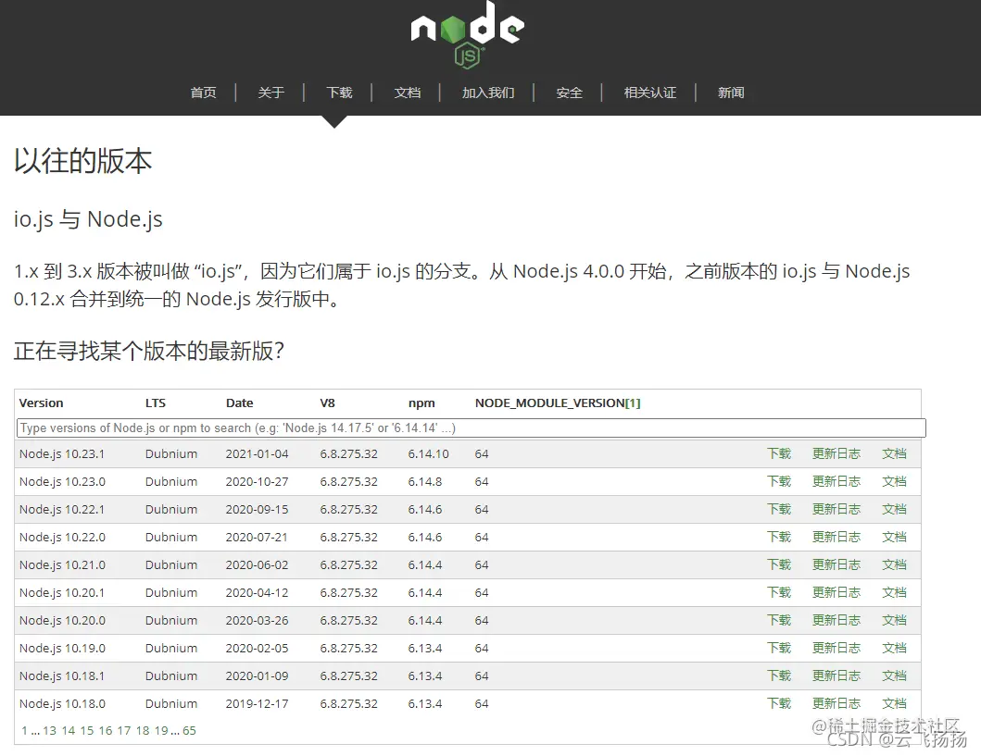Open the 文档 nav item
This screenshot has height=756, width=981.
[x=408, y=93]
